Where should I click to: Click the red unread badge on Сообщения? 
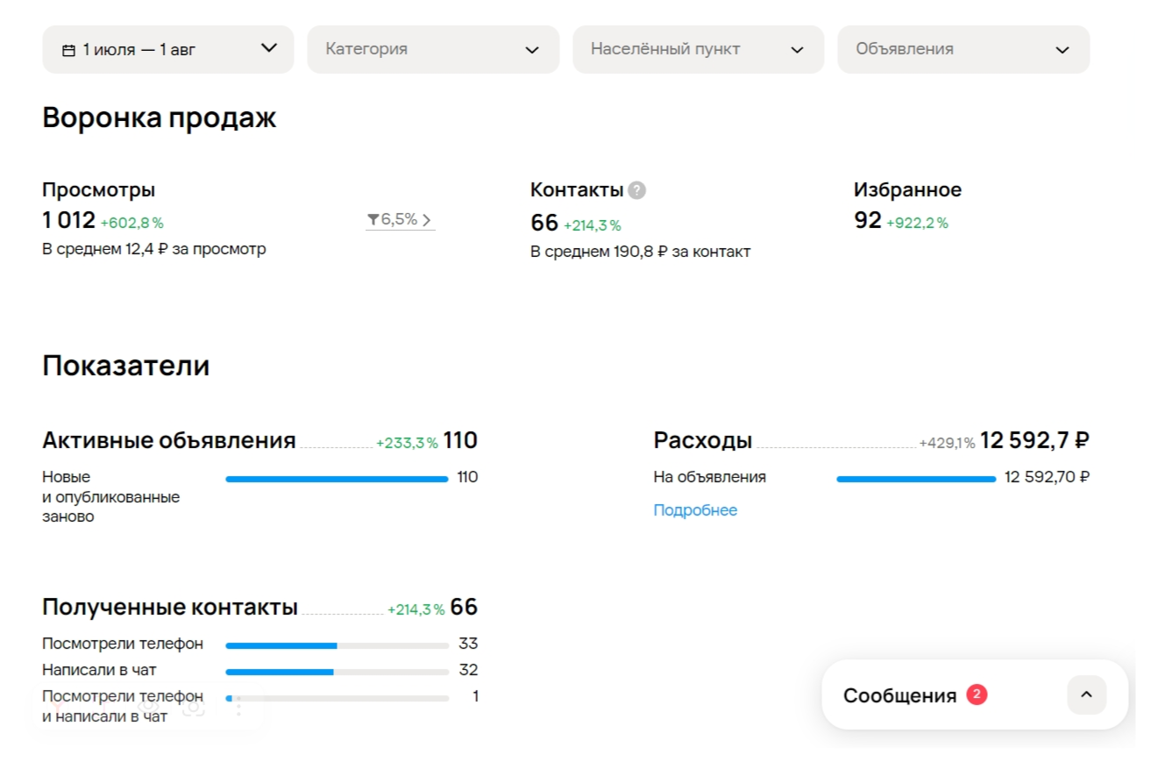[977, 694]
